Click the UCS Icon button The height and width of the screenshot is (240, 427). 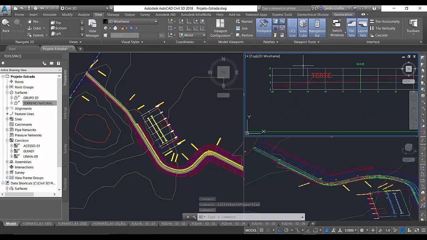point(292,28)
